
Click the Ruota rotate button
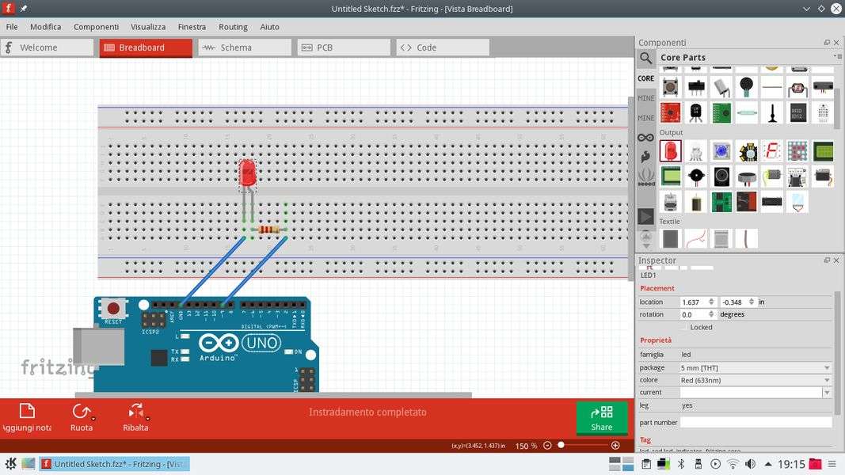pyautogui.click(x=82, y=417)
